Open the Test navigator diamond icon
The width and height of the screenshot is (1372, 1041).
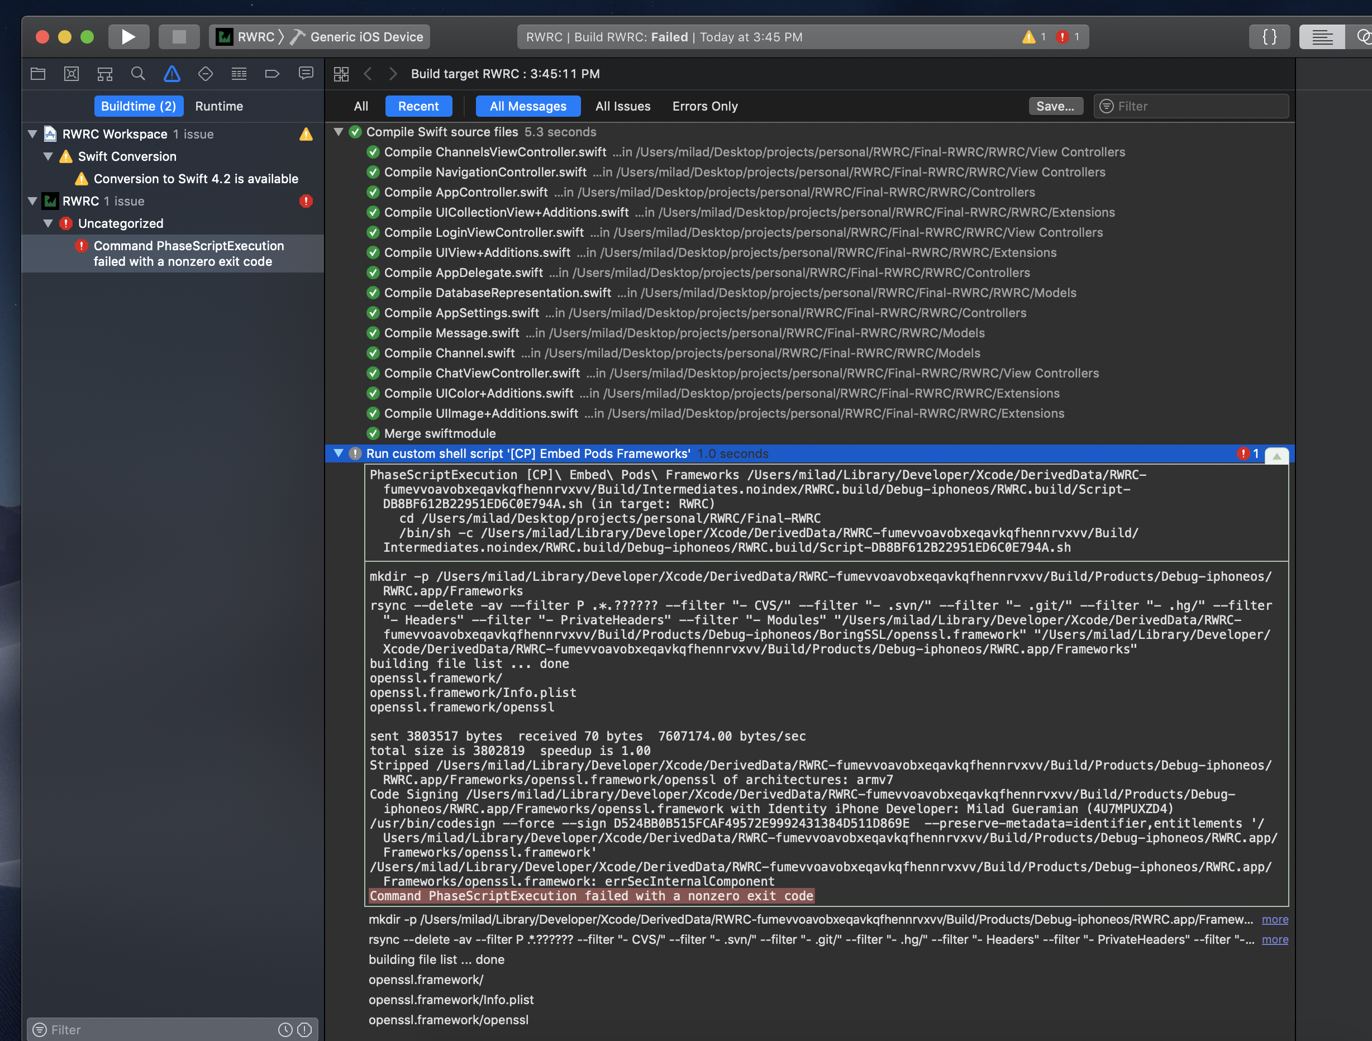(206, 74)
